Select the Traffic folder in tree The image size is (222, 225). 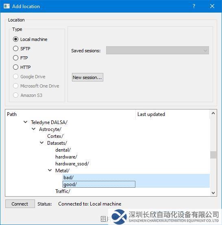(x=63, y=191)
